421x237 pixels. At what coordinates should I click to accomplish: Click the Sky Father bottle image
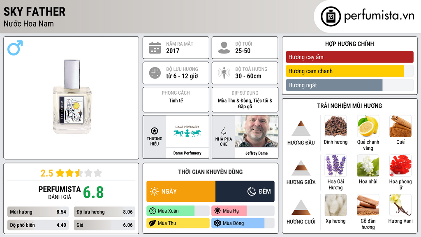(72, 97)
